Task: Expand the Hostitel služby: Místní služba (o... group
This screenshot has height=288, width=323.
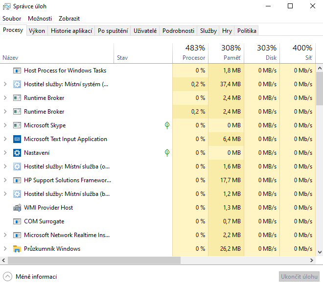Action: pos(5,167)
